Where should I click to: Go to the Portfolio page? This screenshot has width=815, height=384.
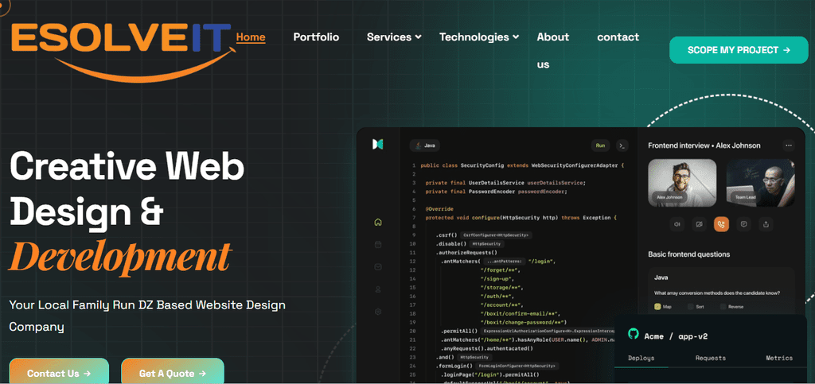316,37
